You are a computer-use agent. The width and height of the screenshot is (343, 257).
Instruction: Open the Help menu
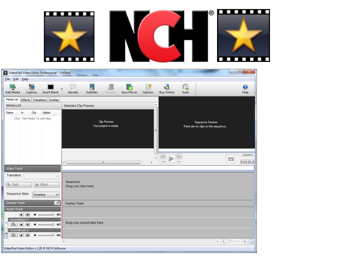(25, 79)
